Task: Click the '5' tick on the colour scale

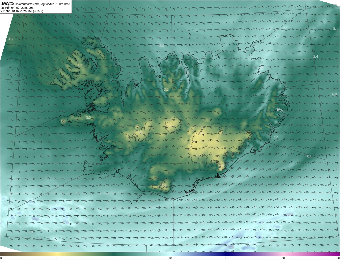Action: click(x=113, y=258)
